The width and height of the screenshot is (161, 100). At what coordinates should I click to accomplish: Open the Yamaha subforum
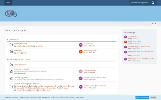tap(34, 90)
